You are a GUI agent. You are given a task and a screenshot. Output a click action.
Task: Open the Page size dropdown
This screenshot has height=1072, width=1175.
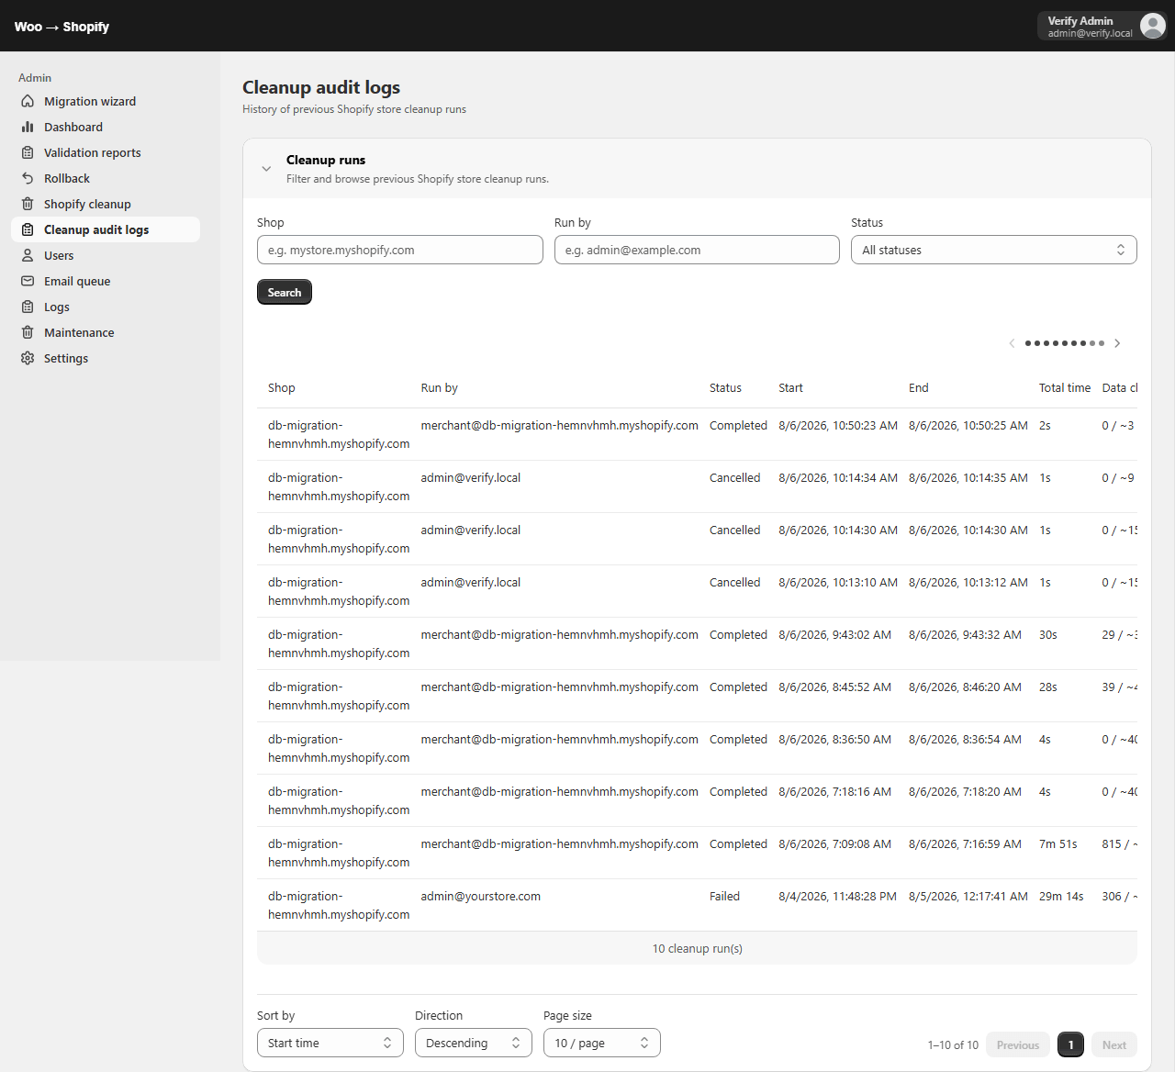point(602,1043)
